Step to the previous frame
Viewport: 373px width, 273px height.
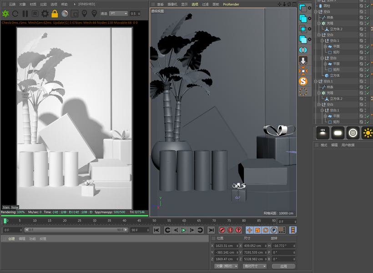(x=176, y=230)
